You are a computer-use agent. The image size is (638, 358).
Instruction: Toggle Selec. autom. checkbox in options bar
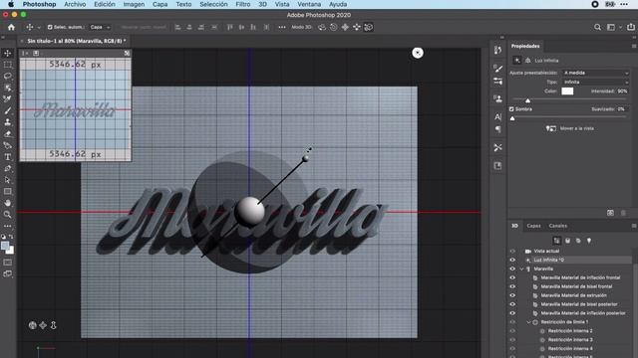click(x=50, y=27)
